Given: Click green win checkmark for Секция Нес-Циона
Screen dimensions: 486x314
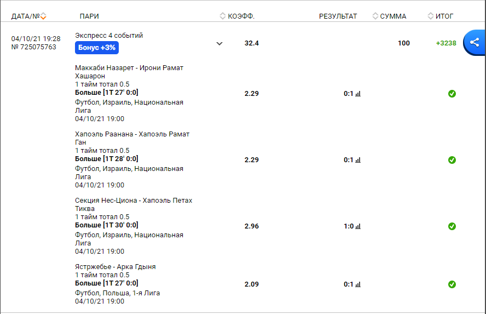Looking at the screenshot, I should pyautogui.click(x=452, y=226).
